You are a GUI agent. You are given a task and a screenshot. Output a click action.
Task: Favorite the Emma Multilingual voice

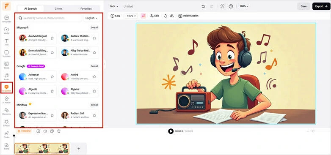52,52
